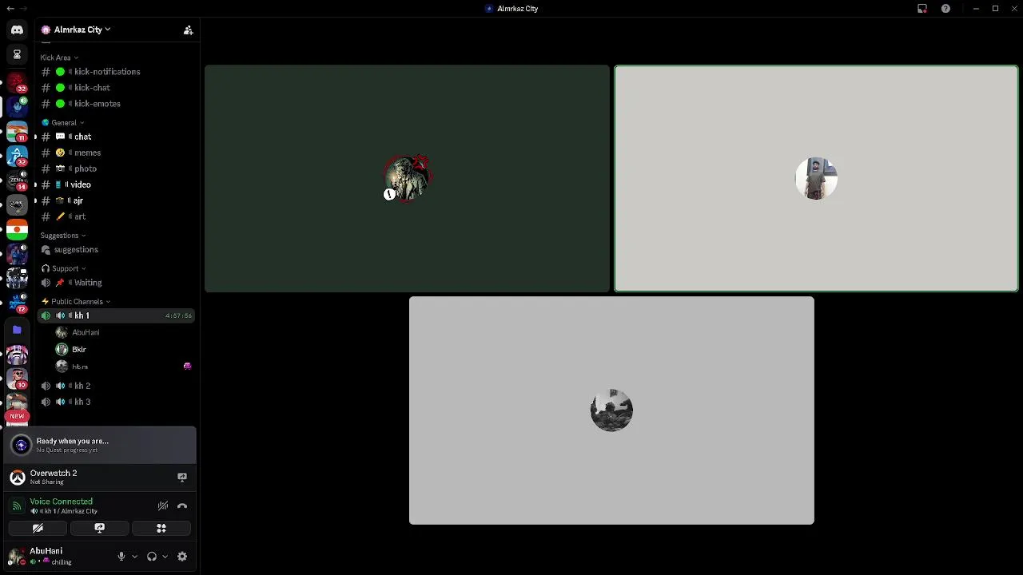Open the orange-white-green flag server icon
Screen dimensions: 1023x575
(x=17, y=231)
